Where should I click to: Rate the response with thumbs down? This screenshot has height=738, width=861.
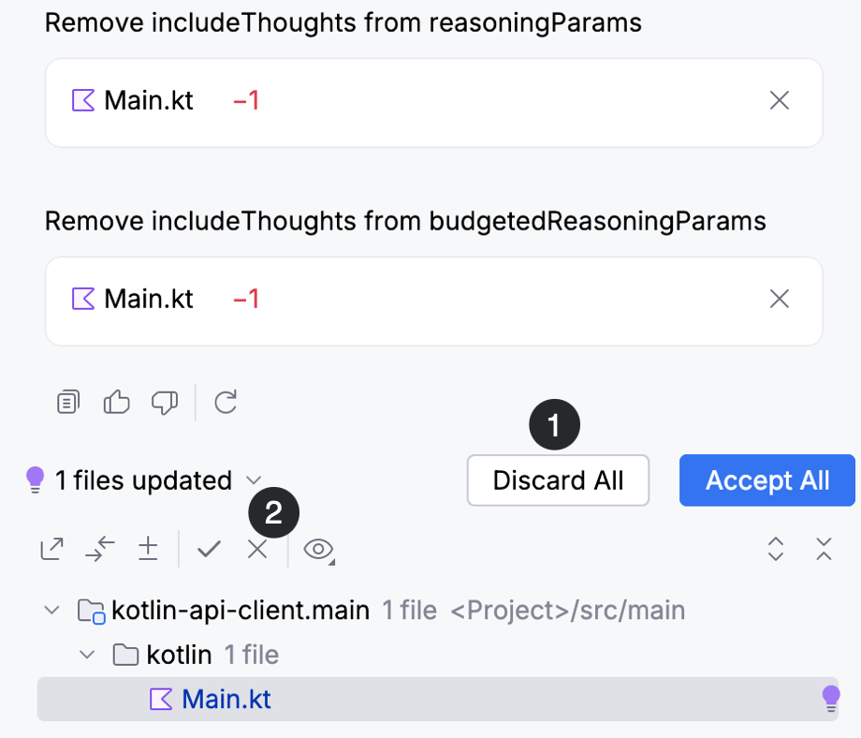point(165,402)
